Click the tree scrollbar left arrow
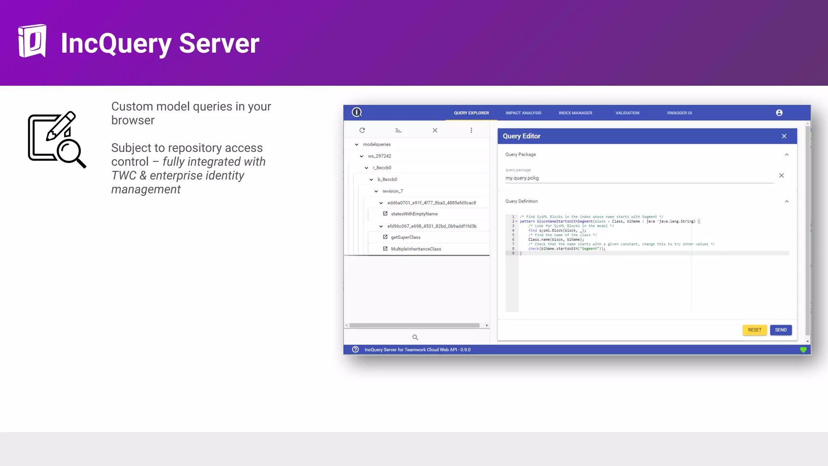 click(346, 325)
